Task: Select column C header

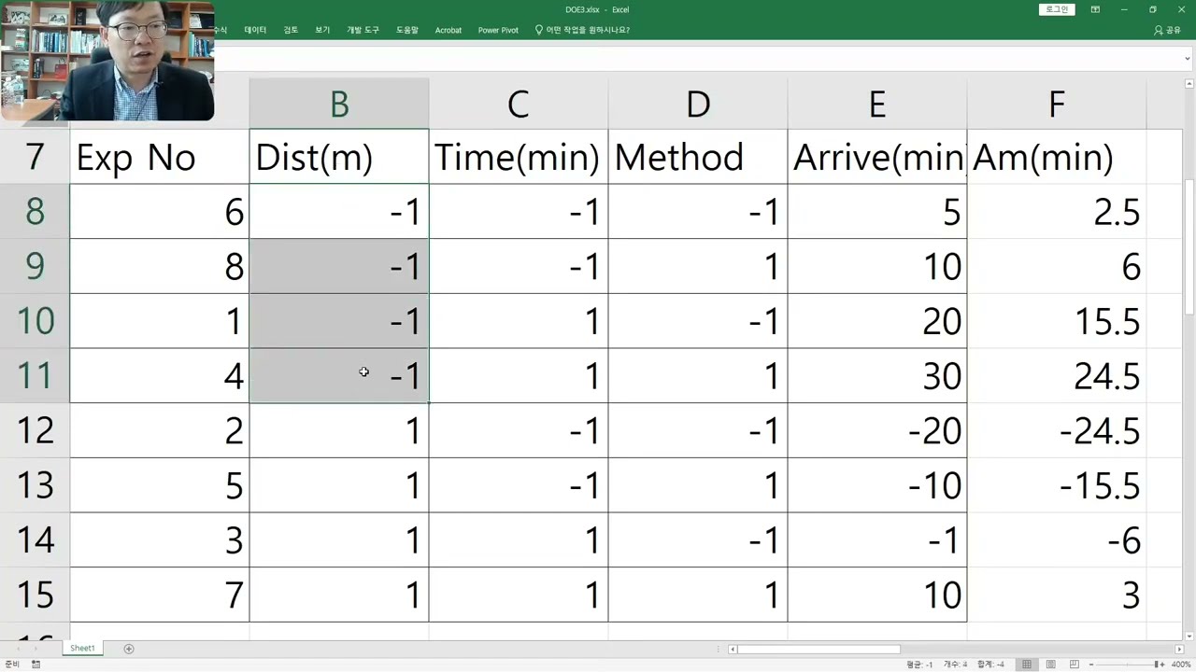Action: 519,104
